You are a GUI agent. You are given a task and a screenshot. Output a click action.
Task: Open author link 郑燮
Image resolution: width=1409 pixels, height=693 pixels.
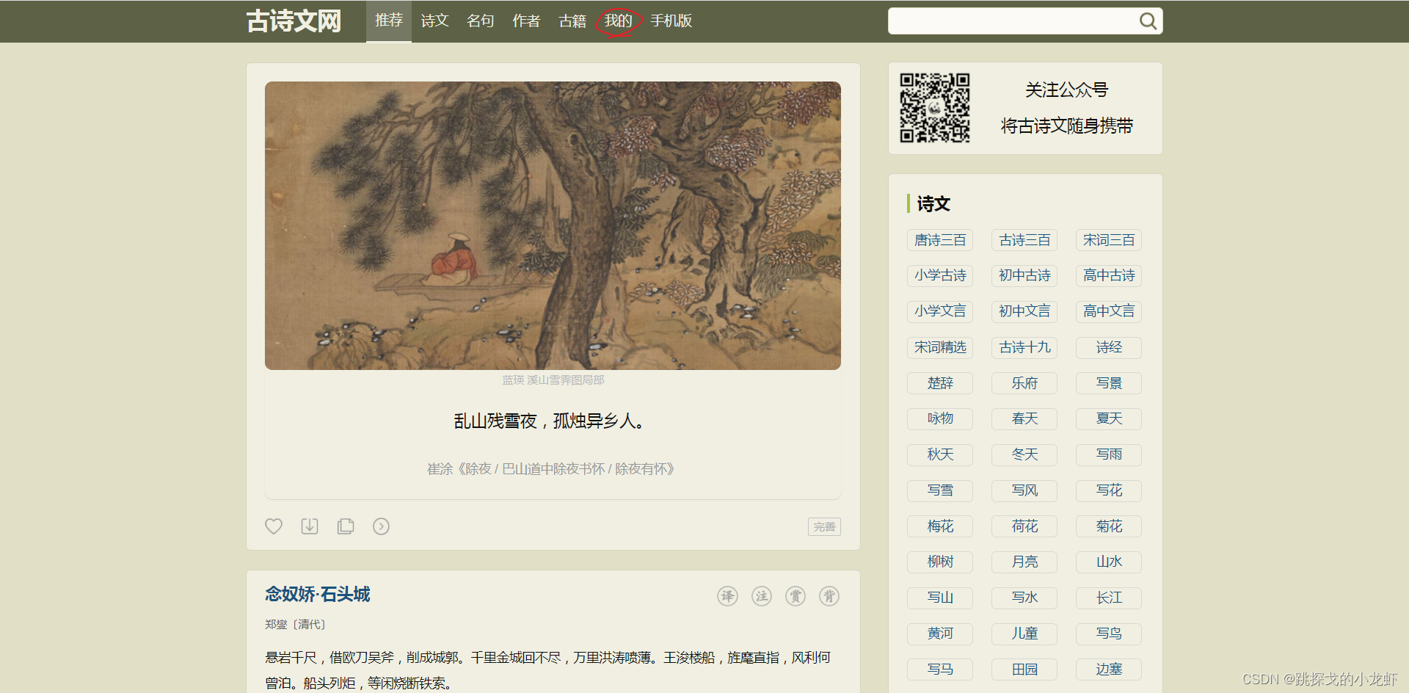[276, 624]
